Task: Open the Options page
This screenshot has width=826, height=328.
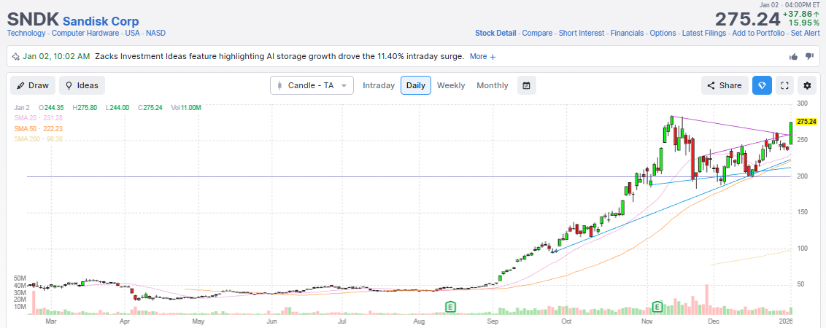Action: click(x=663, y=33)
